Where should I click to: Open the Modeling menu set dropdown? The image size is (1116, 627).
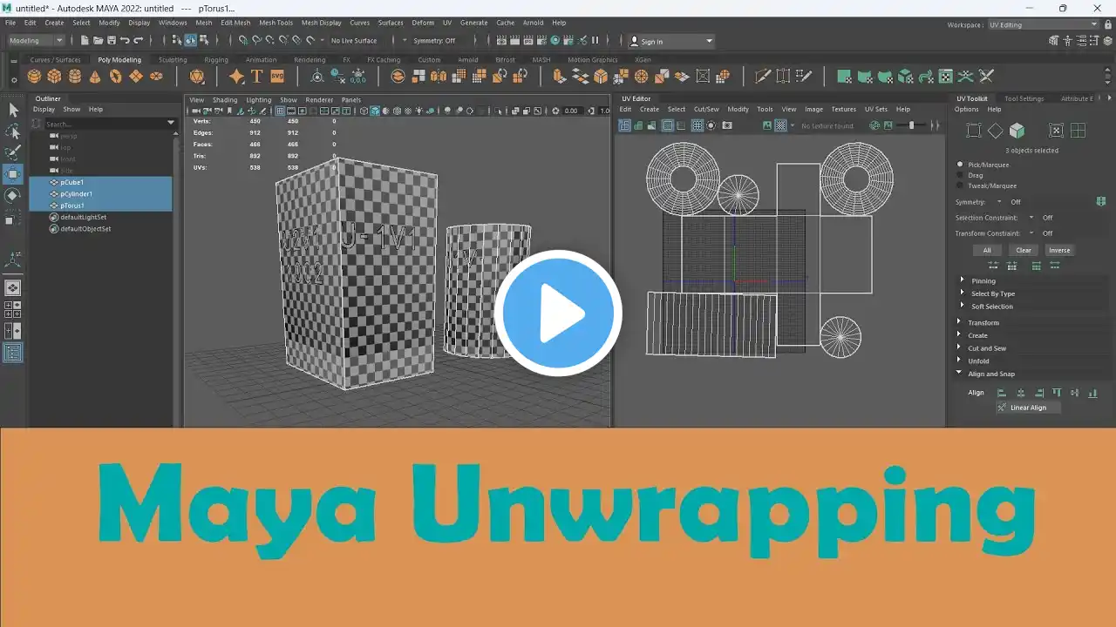pyautogui.click(x=36, y=41)
